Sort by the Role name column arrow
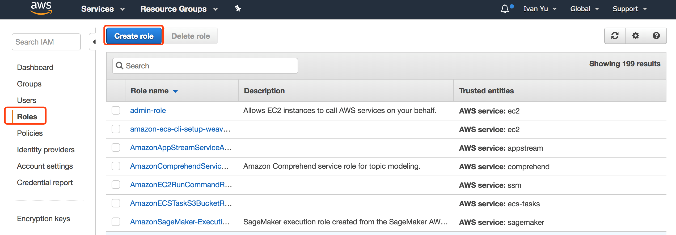Screen dimensions: 676x235 [175, 91]
